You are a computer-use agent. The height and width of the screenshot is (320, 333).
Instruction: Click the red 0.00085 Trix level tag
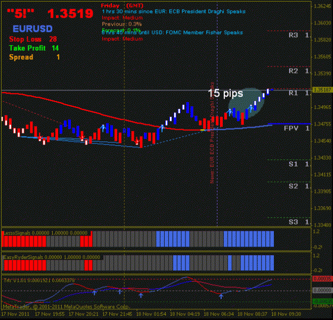(x=322, y=279)
